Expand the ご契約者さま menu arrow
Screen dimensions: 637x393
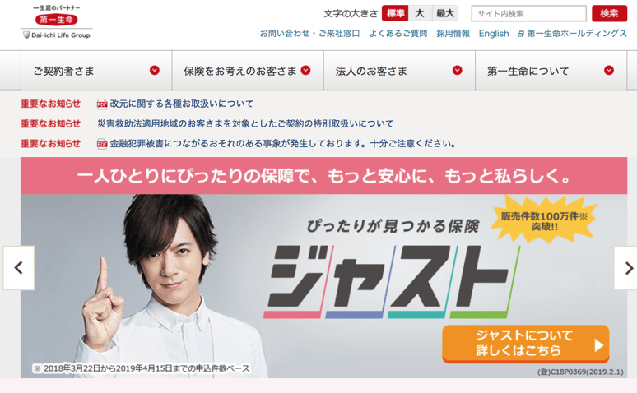pos(155,71)
